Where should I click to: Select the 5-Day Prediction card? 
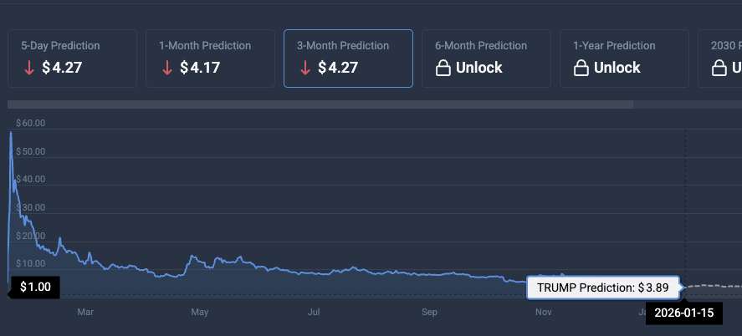(72, 59)
